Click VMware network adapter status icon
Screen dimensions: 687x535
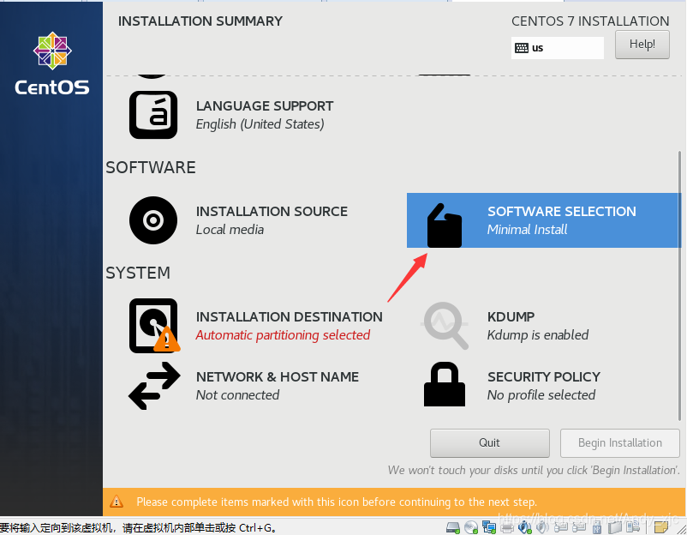[x=489, y=527]
